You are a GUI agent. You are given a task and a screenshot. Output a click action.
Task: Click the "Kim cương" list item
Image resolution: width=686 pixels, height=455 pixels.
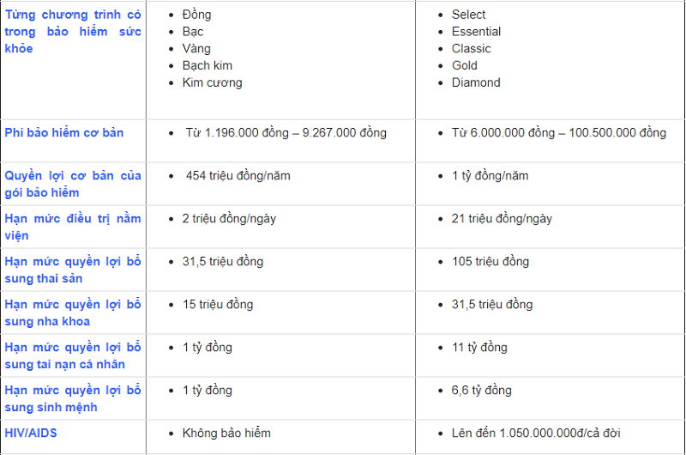tap(212, 83)
